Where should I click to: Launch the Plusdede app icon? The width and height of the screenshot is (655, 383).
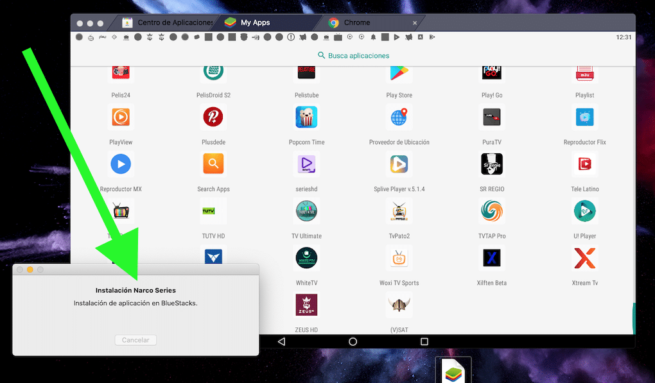pyautogui.click(x=213, y=117)
